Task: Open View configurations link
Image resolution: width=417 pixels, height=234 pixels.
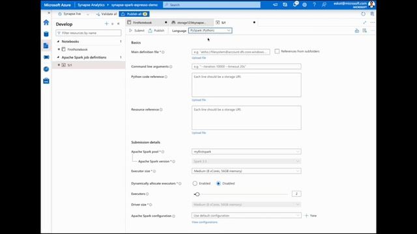Action: [205, 222]
